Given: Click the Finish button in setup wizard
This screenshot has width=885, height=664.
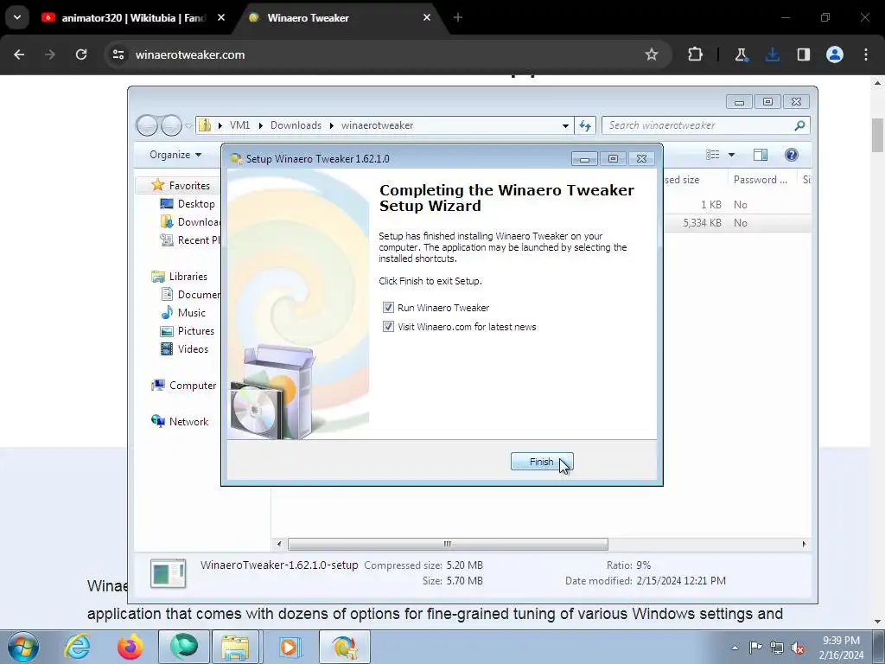Looking at the screenshot, I should (542, 462).
